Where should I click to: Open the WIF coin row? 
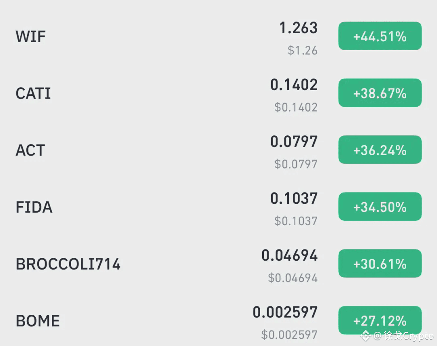(218, 36)
